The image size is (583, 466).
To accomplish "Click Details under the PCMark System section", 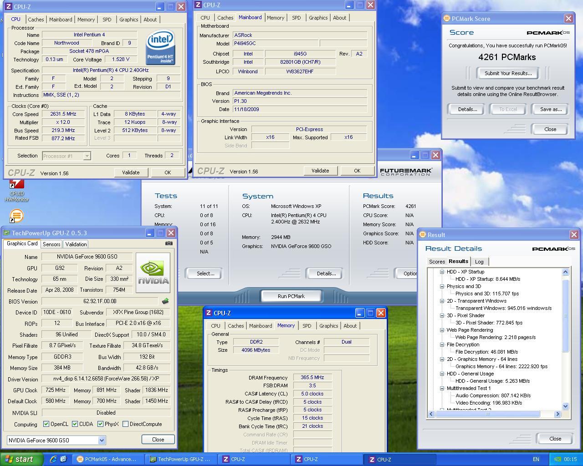I will pos(326,274).
